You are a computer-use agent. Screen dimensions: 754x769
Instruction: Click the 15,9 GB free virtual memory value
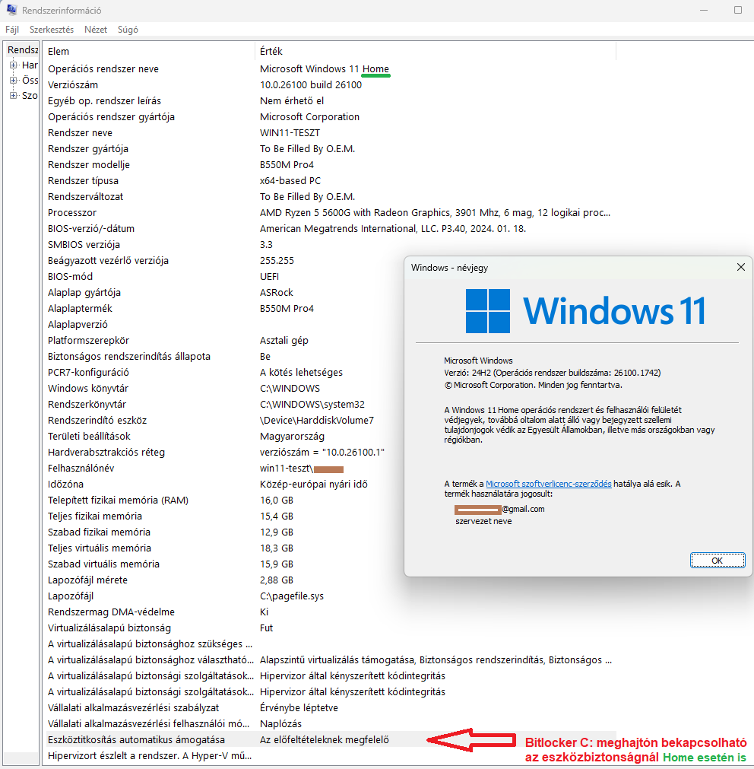click(x=277, y=564)
